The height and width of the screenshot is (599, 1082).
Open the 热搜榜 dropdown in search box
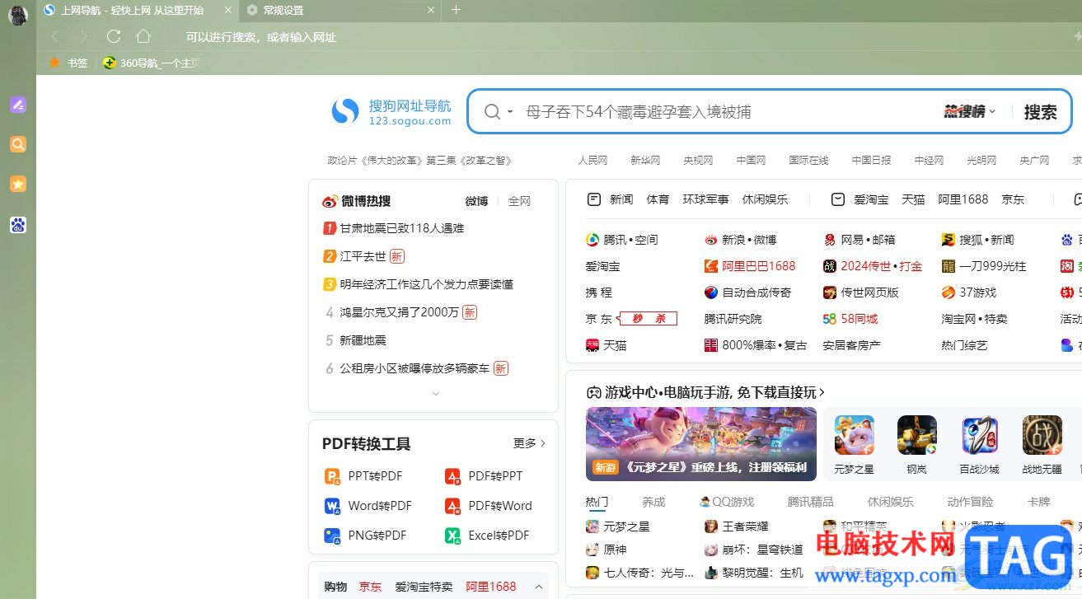coord(969,112)
